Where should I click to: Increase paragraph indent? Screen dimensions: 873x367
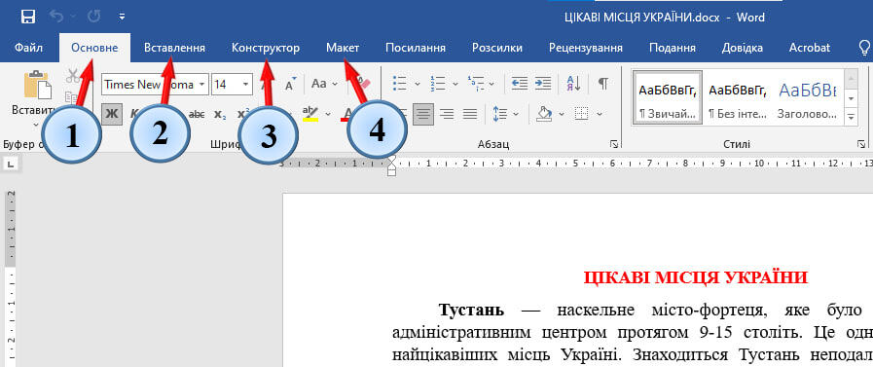(542, 84)
